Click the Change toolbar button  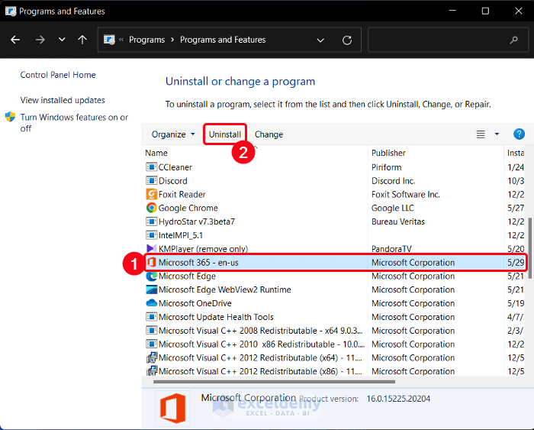[269, 134]
